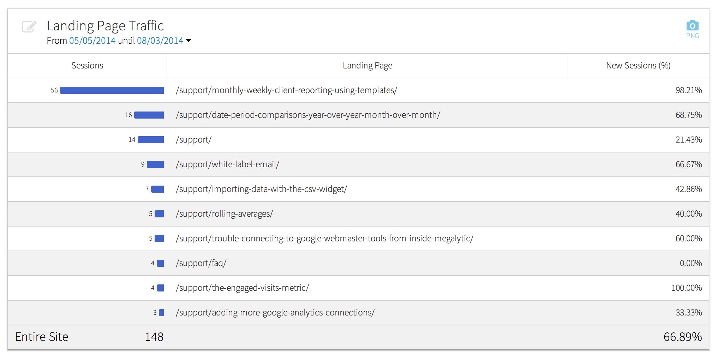Sort by Landing Page column header
Viewport: 718px width, 355px height.
(x=367, y=66)
